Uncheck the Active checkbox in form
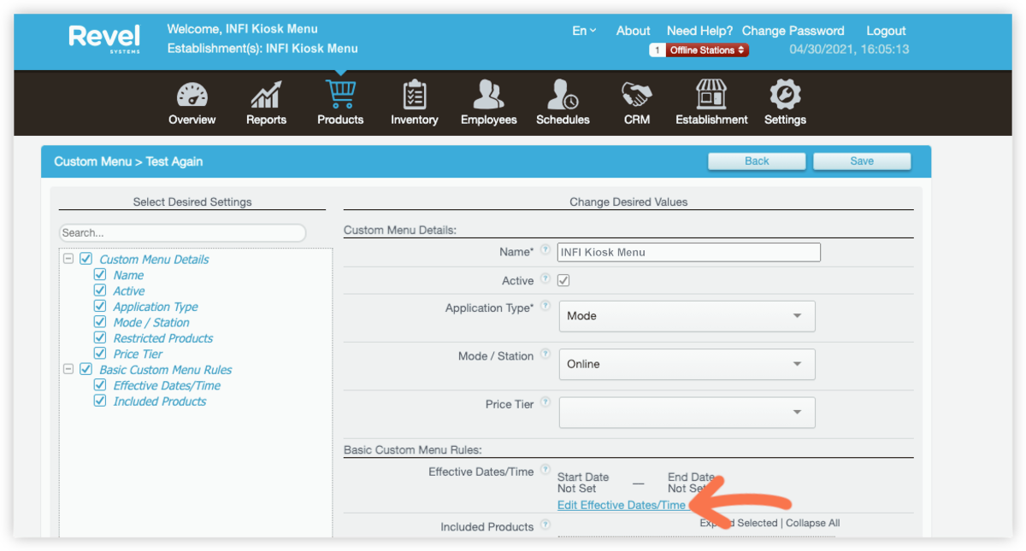Screen dimensions: 1026x551 563,280
